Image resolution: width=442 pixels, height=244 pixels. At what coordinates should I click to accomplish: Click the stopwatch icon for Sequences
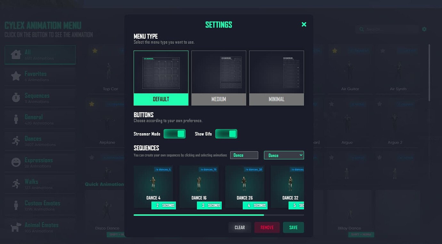coord(16,97)
